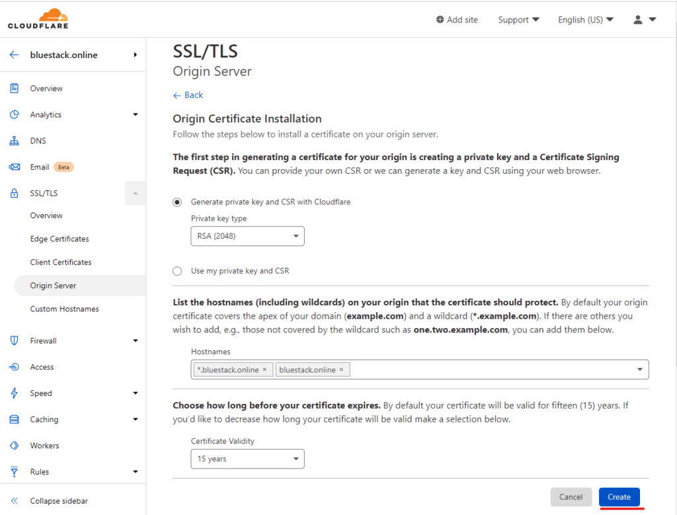Expand the bluestack.online site switcher arrow

tap(135, 55)
